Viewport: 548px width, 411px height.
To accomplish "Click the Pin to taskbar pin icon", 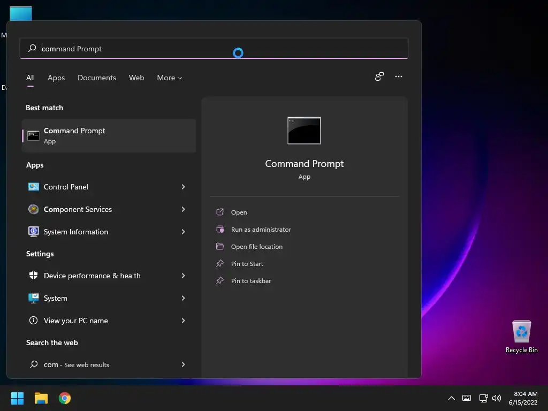I will pyautogui.click(x=220, y=280).
